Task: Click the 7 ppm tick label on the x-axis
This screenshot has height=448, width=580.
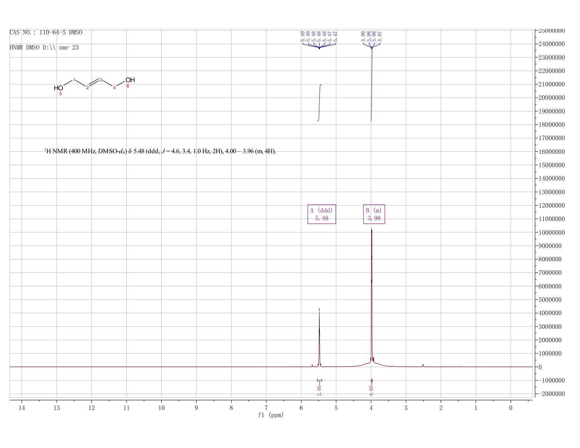Action: click(x=266, y=408)
